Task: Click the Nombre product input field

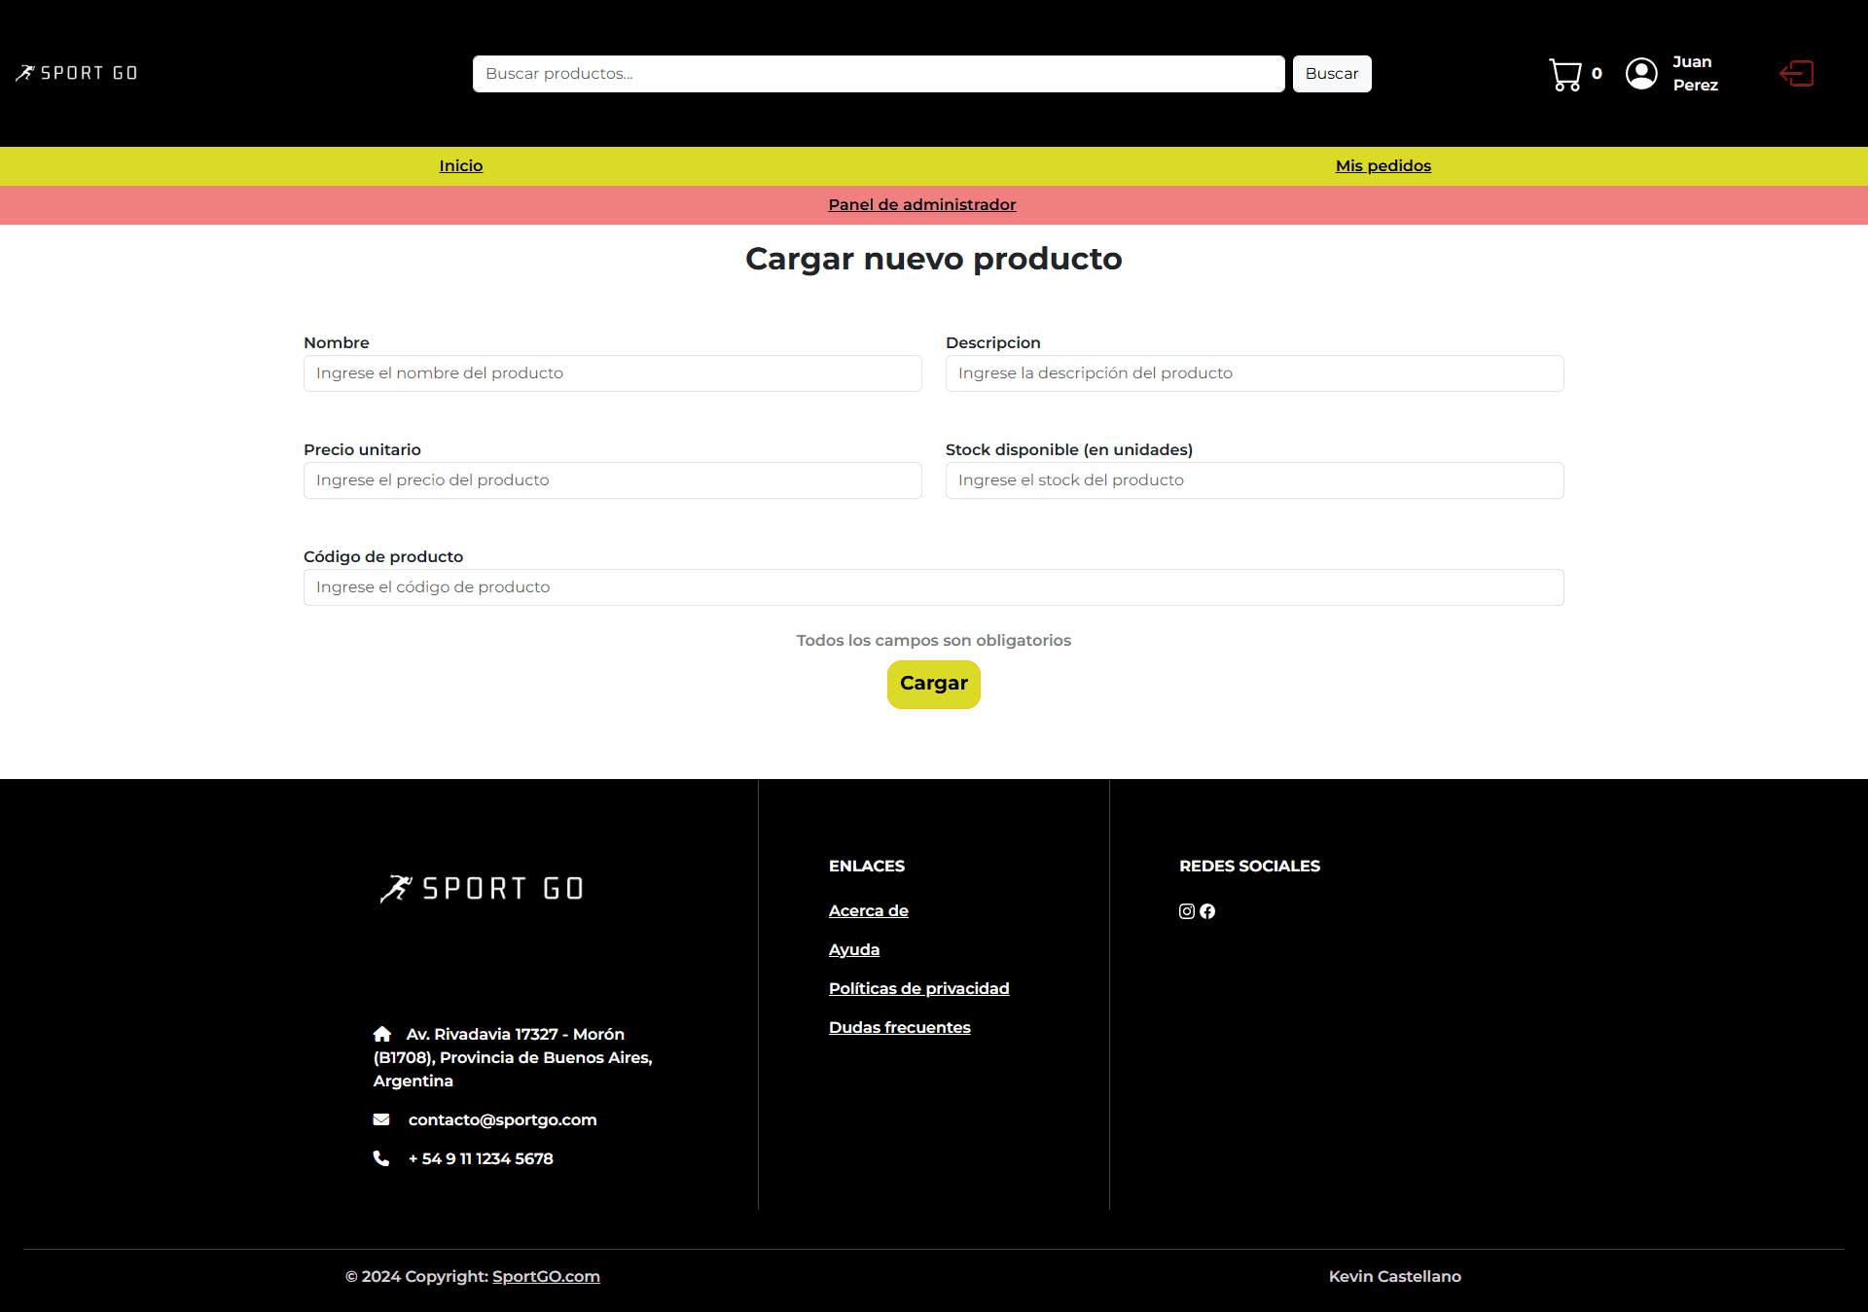Action: coord(612,372)
